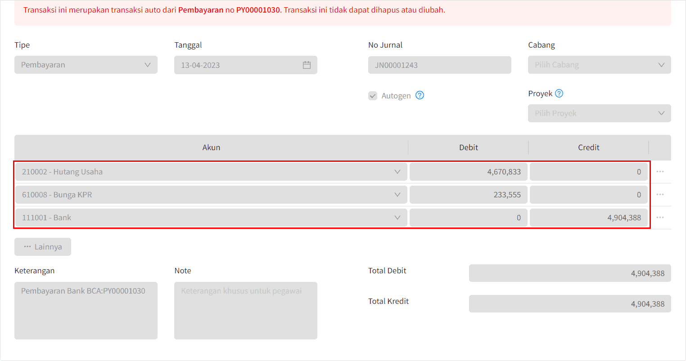Open the Pilih Cabang dropdown
This screenshot has width=686, height=361.
600,65
